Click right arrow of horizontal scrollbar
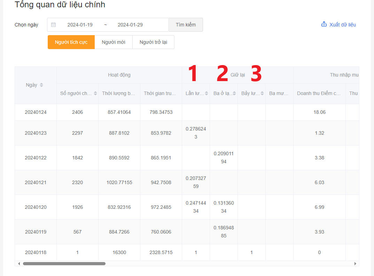374x276 pixels. (355, 264)
